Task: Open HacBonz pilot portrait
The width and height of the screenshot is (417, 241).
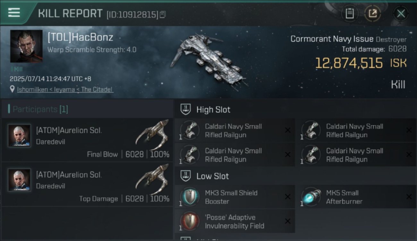Action: 26,46
